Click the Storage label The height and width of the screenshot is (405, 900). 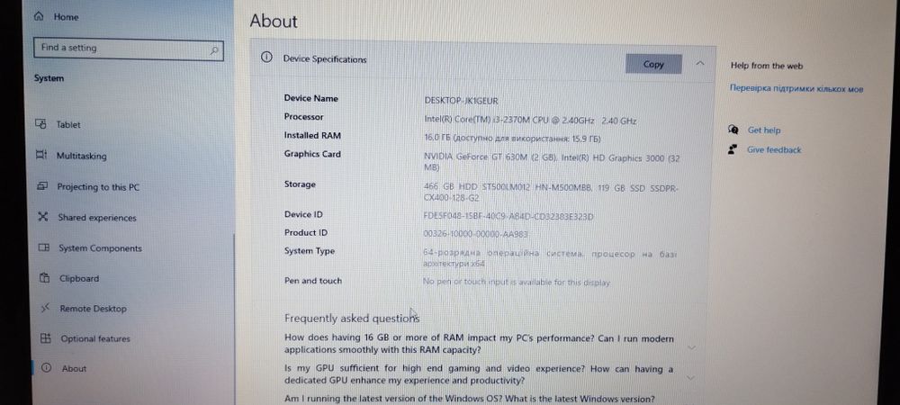tap(300, 184)
